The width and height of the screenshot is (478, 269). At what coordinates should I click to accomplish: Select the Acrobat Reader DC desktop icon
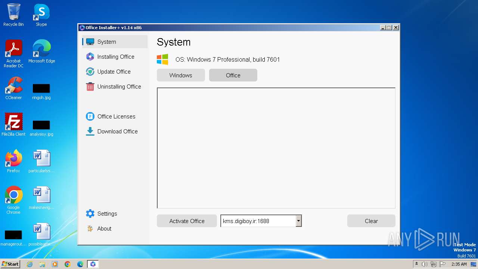(x=13, y=54)
